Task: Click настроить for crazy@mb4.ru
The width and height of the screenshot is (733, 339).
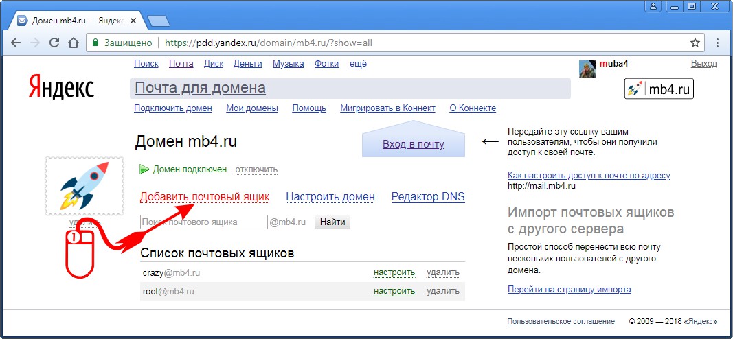Action: 394,272
